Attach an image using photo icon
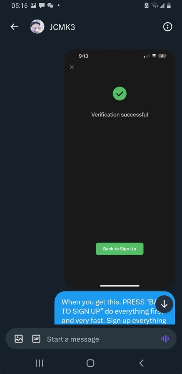The width and height of the screenshot is (182, 374). point(18,339)
